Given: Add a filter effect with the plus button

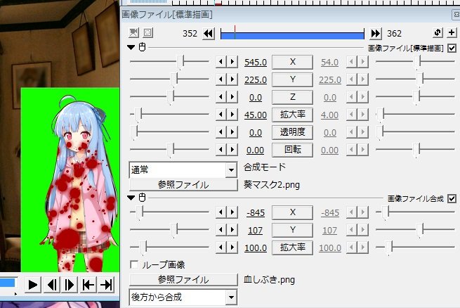Looking at the screenshot, I should click(x=452, y=32).
